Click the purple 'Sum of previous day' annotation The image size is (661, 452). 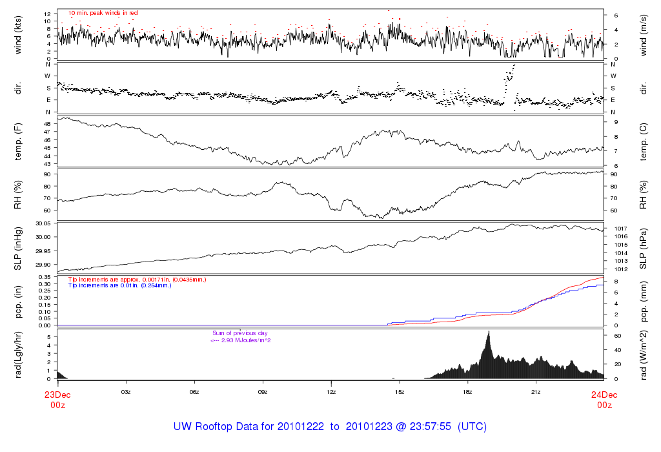[x=239, y=336]
